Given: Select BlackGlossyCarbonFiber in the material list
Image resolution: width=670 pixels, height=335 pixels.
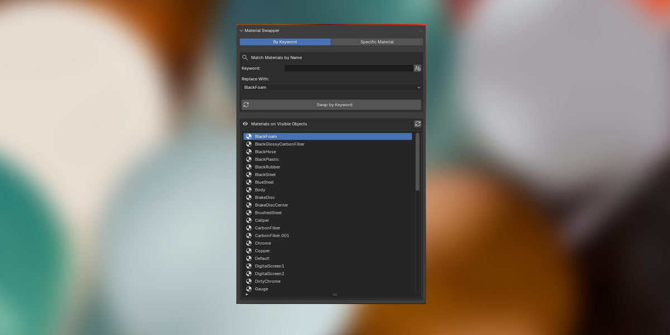Looking at the screenshot, I should coord(328,144).
